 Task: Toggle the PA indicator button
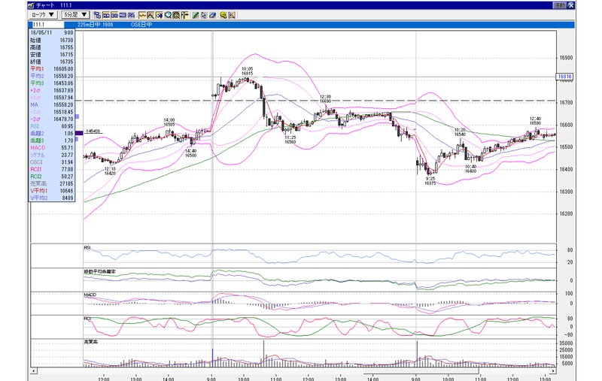click(x=131, y=15)
